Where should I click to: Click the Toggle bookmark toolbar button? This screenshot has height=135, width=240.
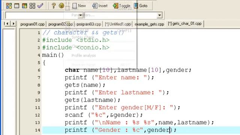pos(121,6)
